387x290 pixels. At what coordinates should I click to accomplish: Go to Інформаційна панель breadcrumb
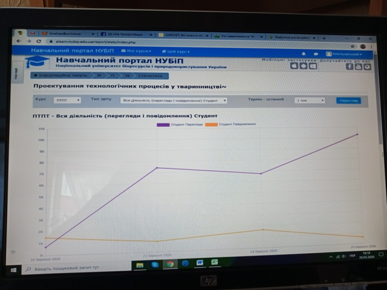[60, 75]
